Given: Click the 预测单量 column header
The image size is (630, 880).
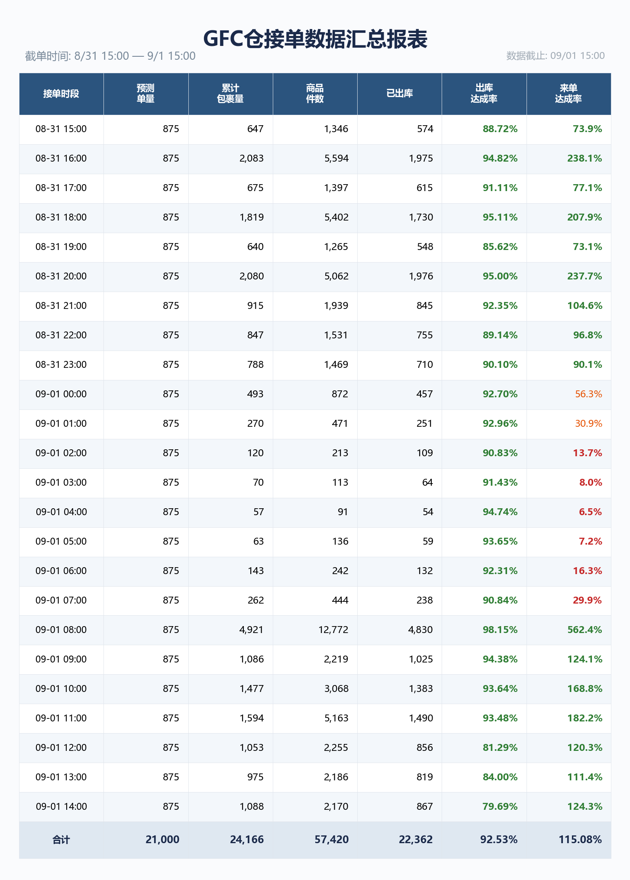Looking at the screenshot, I should [x=146, y=94].
